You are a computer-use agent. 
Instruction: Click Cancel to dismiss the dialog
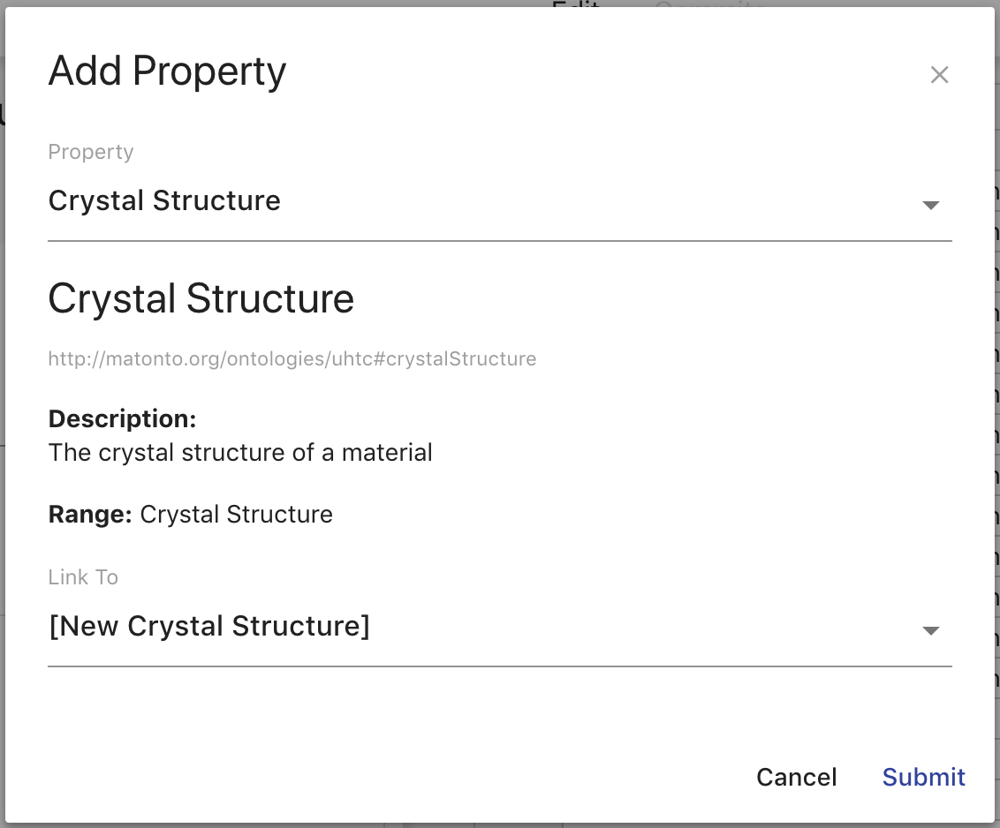pos(796,777)
